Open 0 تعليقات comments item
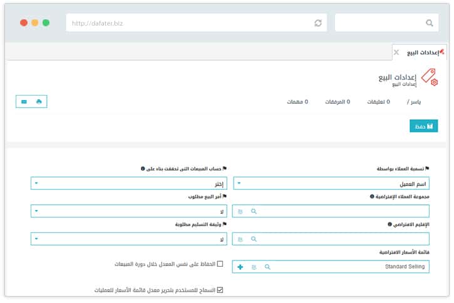The height and width of the screenshot is (303, 454). (x=378, y=102)
